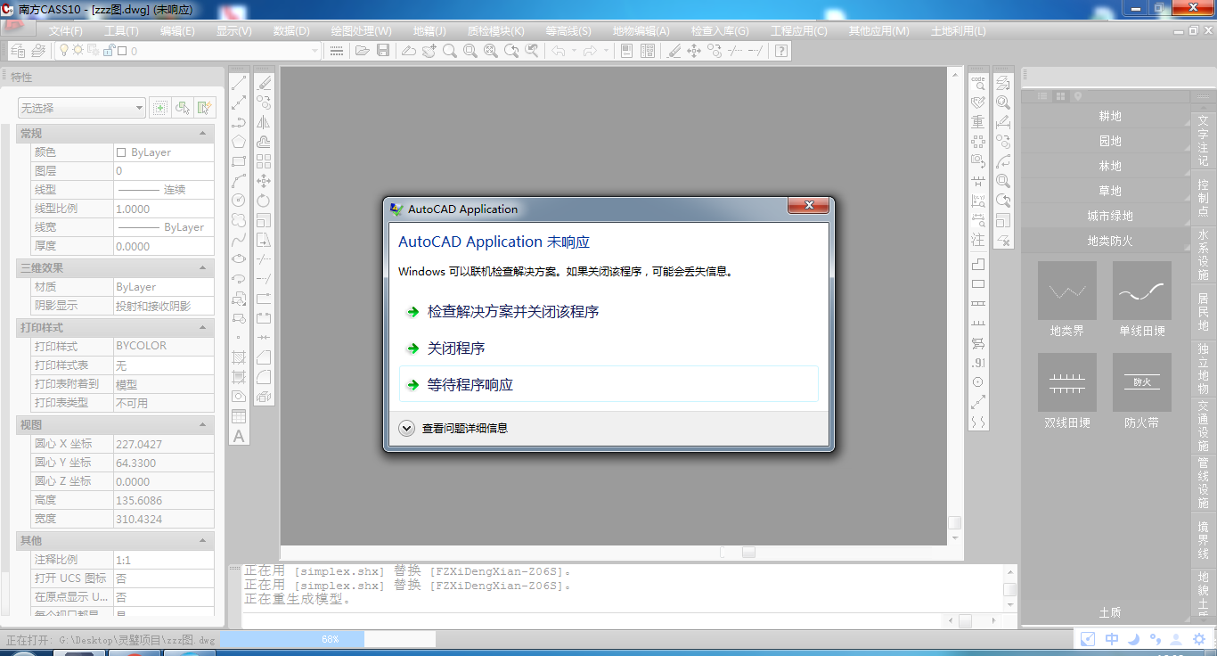1217x656 pixels.
Task: Select the line drawing tool in left toolbar
Action: point(239,83)
